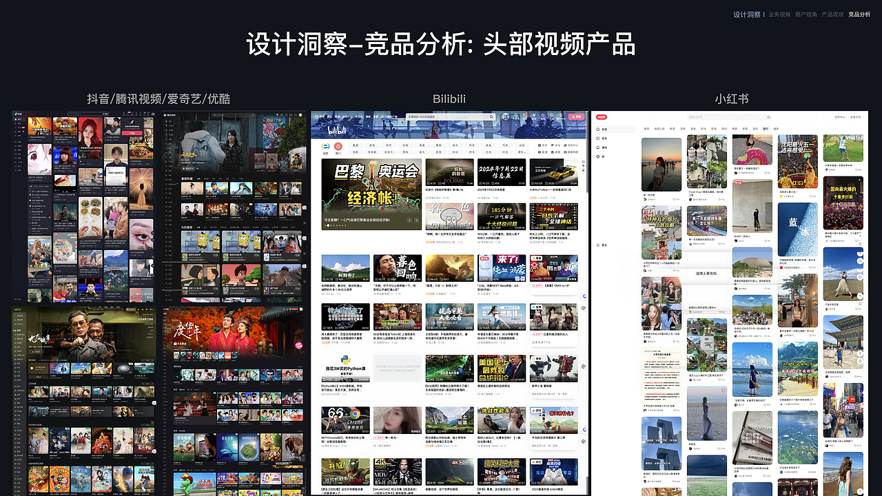Select 小红书 美食 tab

(x=693, y=129)
